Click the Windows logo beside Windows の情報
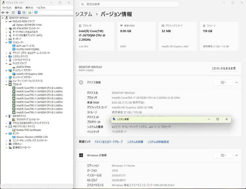The image size is (246, 189). click(81, 155)
